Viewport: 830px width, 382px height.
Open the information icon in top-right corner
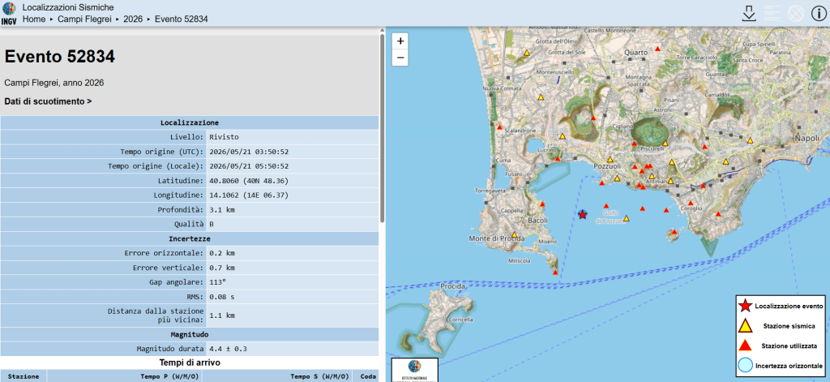point(819,14)
